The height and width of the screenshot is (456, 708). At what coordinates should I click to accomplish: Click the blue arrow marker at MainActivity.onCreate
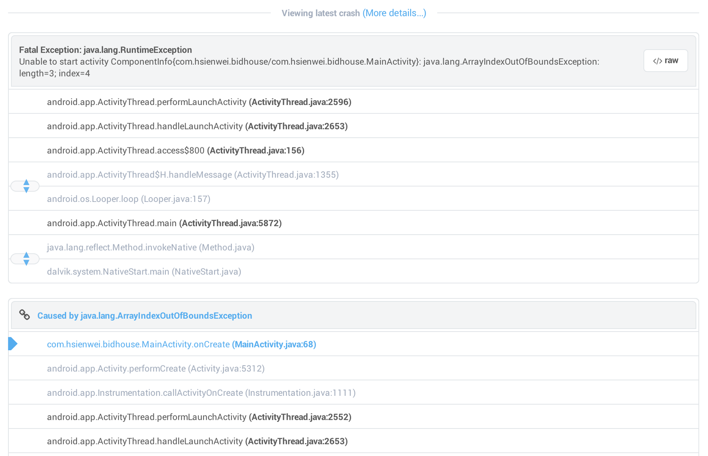pyautogui.click(x=13, y=344)
